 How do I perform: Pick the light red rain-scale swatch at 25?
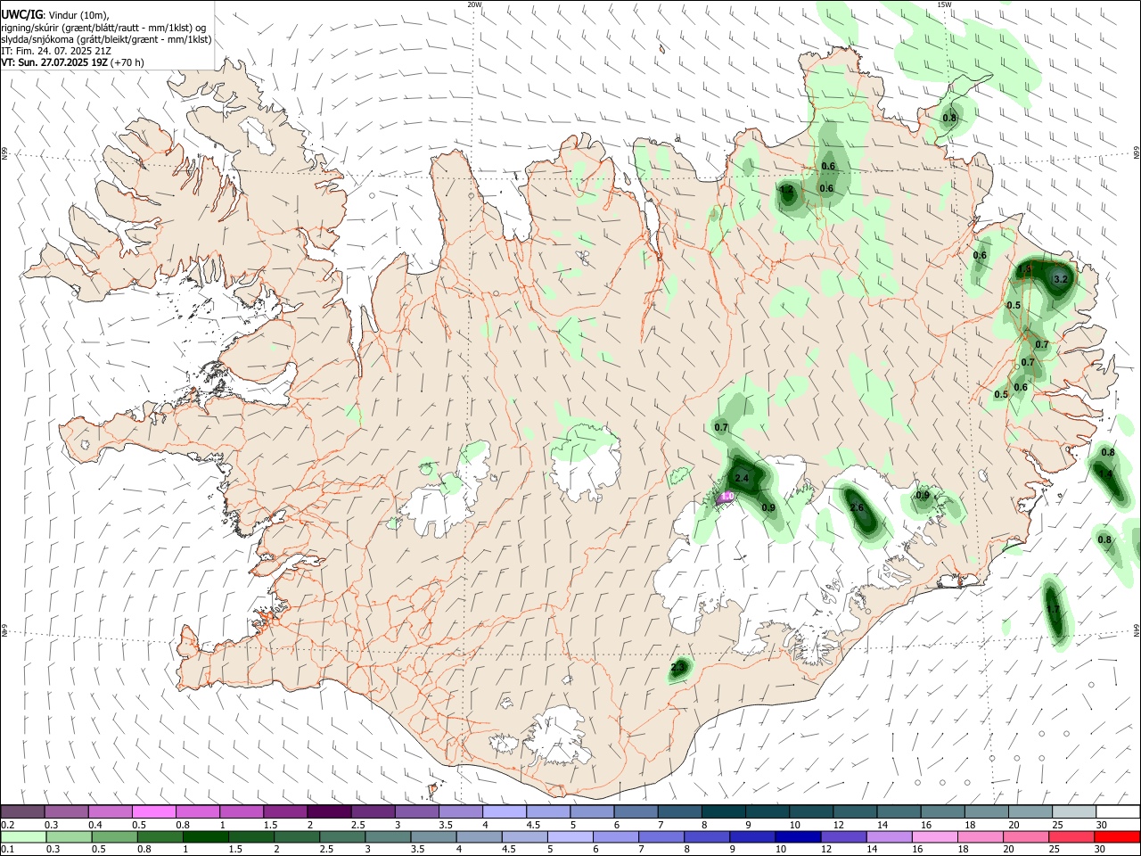(x=1071, y=836)
